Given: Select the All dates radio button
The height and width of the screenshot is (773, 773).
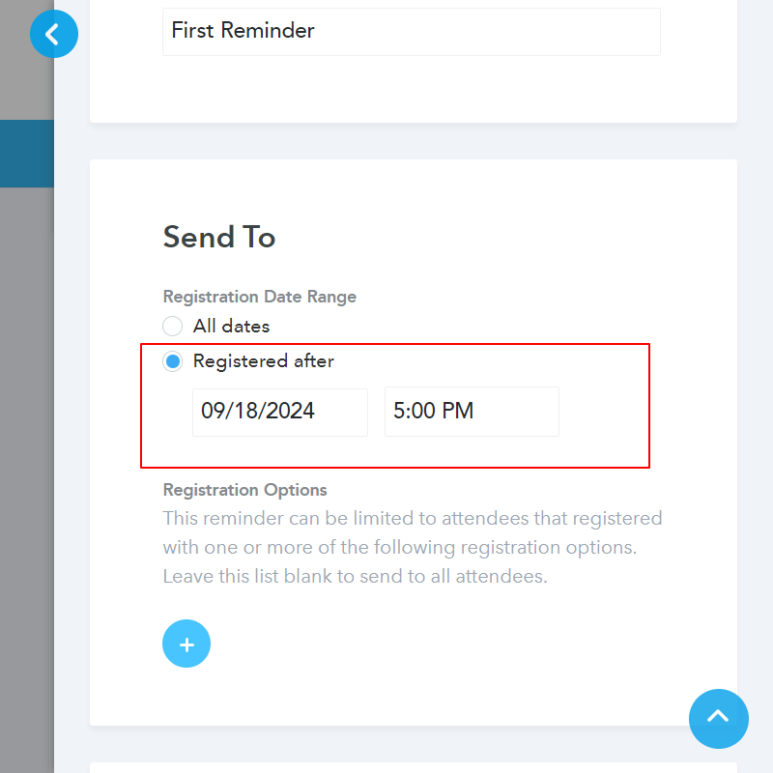Looking at the screenshot, I should pyautogui.click(x=173, y=327).
